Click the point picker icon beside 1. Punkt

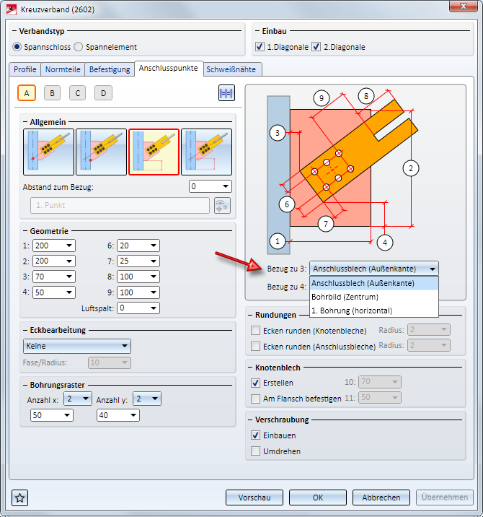click(x=222, y=205)
